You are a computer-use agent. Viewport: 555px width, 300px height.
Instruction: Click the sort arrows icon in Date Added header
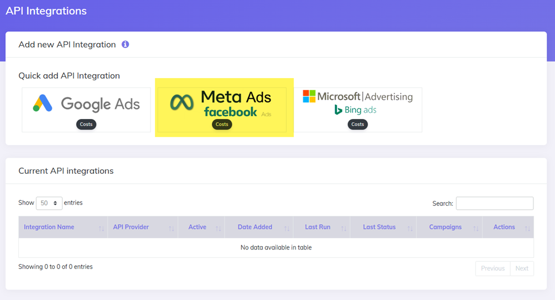point(287,229)
